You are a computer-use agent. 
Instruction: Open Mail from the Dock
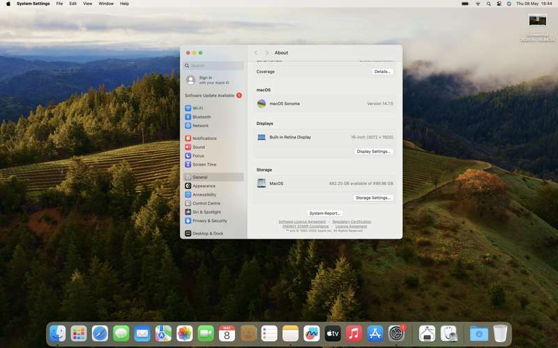click(x=142, y=334)
